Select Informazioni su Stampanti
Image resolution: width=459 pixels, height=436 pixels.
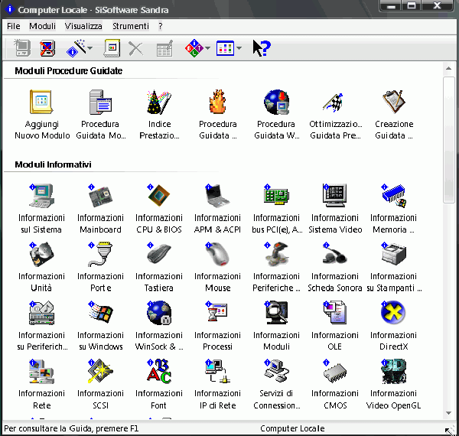[394, 267]
